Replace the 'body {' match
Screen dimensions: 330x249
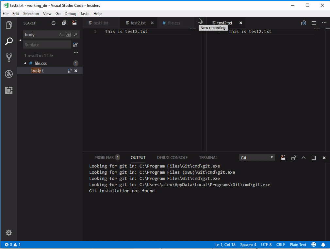(70, 71)
